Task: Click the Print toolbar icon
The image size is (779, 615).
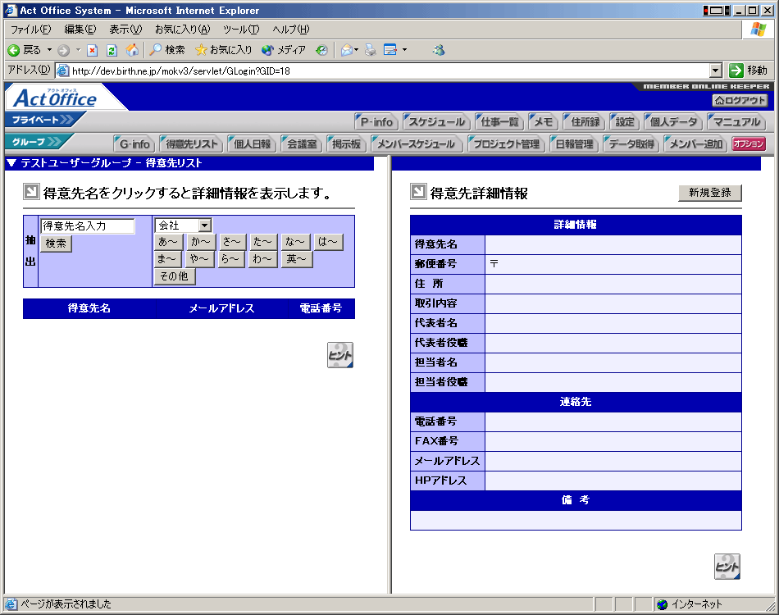Action: (371, 50)
